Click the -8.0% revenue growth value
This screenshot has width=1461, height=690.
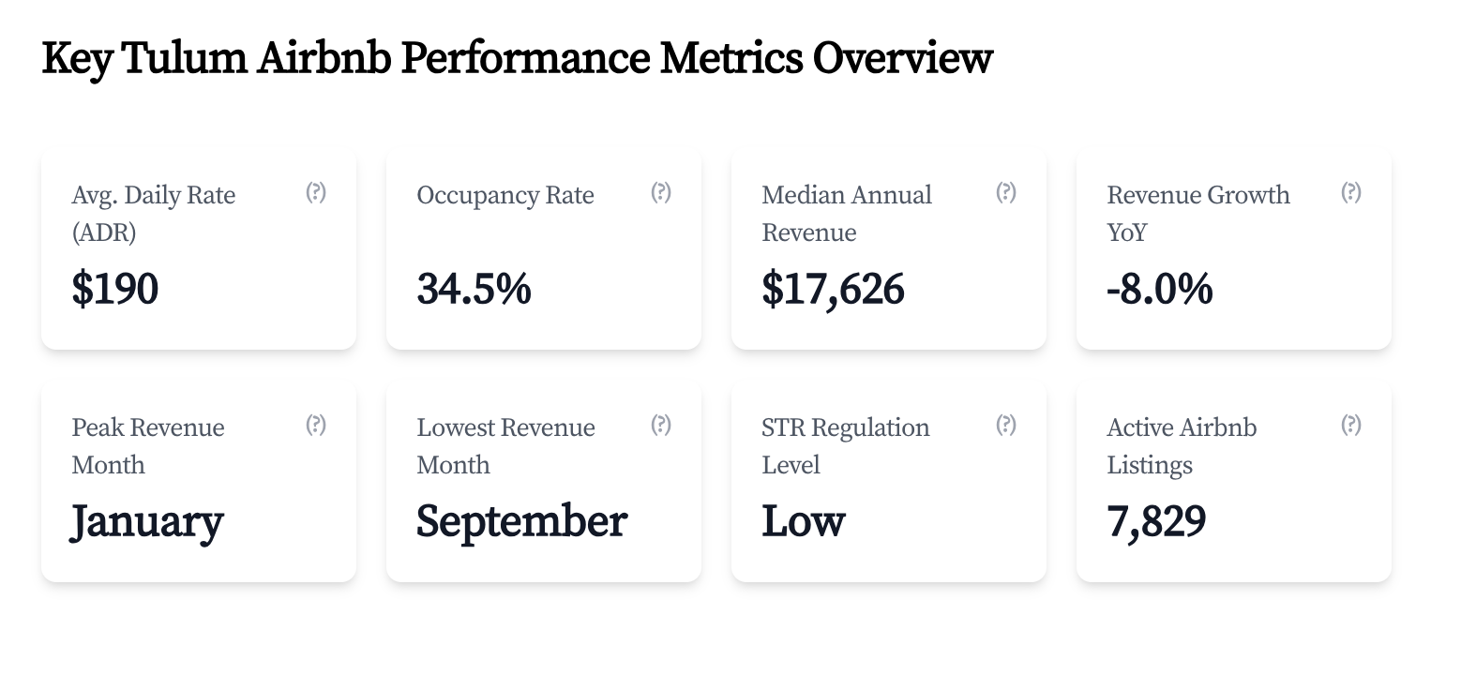click(1159, 289)
